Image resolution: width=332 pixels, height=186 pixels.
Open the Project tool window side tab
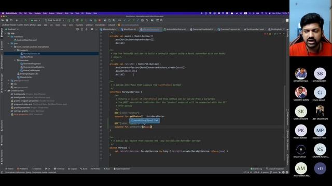(2, 32)
